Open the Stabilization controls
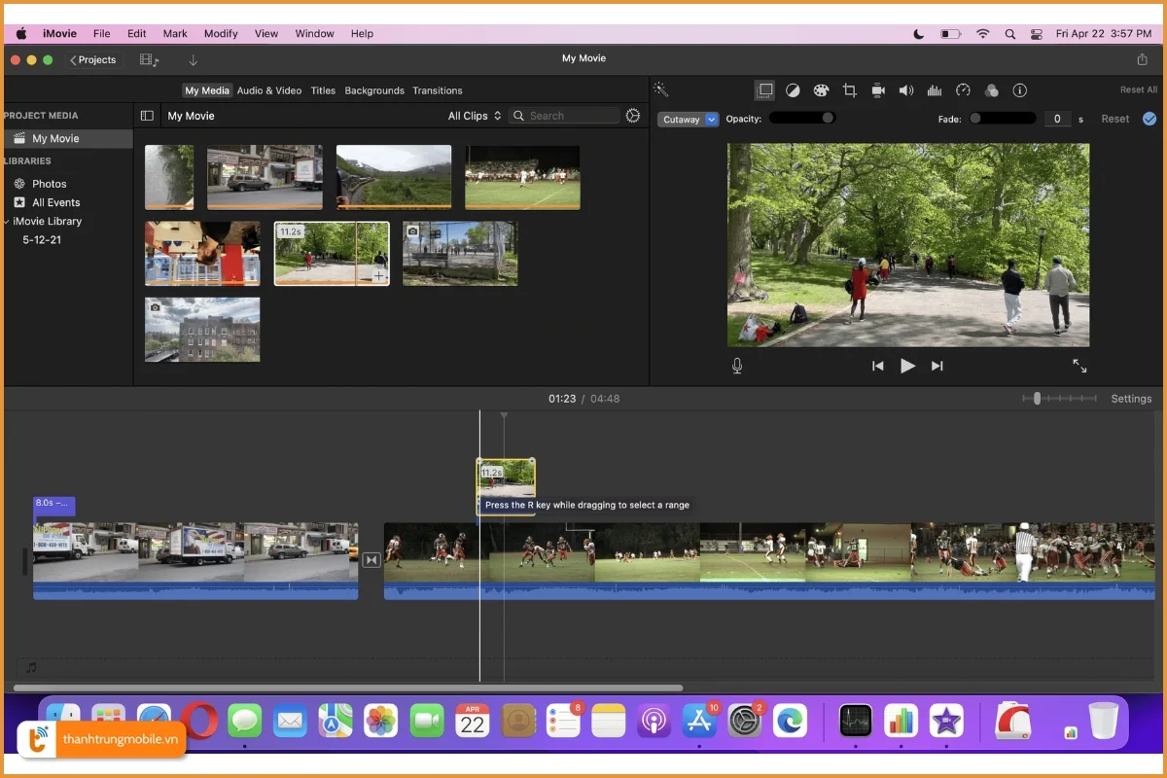The height and width of the screenshot is (778, 1167). tap(878, 90)
